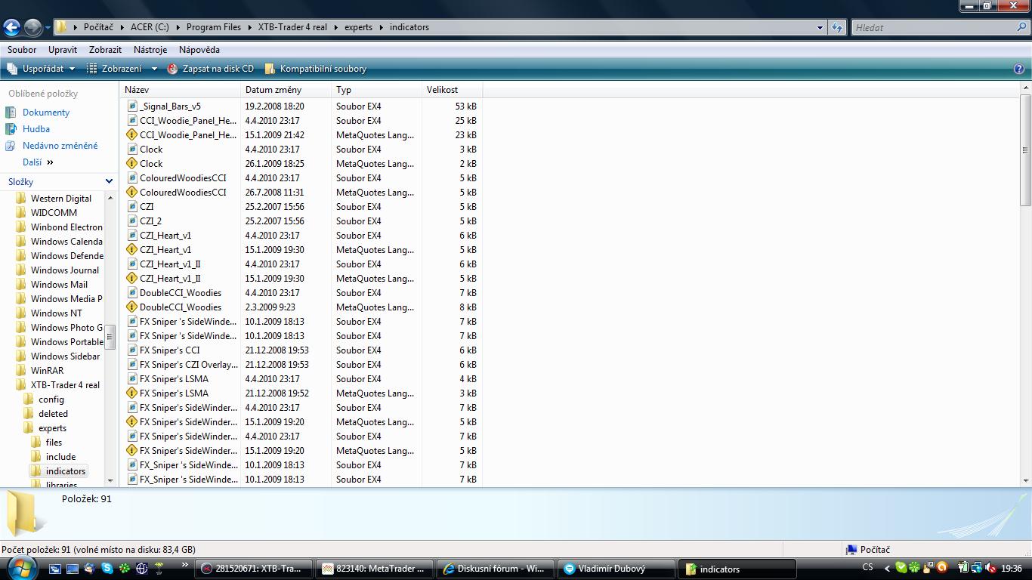The height and width of the screenshot is (580, 1032).
Task: Open the address bar history dropdown
Action: click(x=820, y=27)
